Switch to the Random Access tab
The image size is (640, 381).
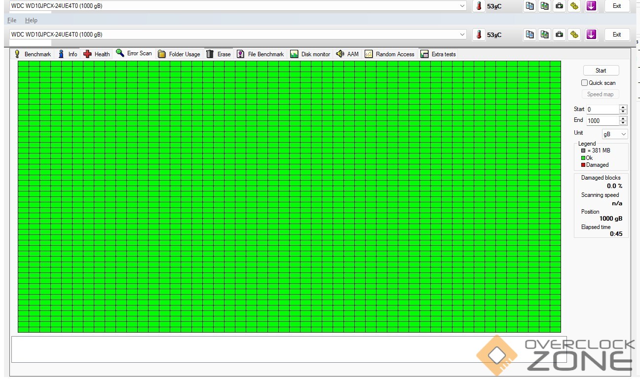coord(389,54)
